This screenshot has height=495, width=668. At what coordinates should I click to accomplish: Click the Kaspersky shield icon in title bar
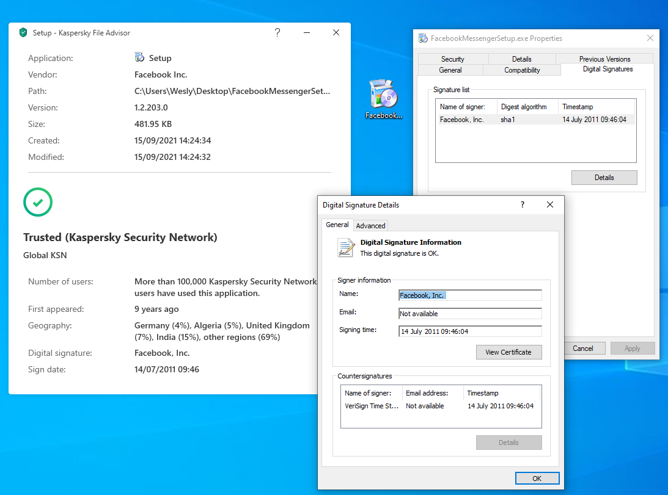click(x=23, y=32)
